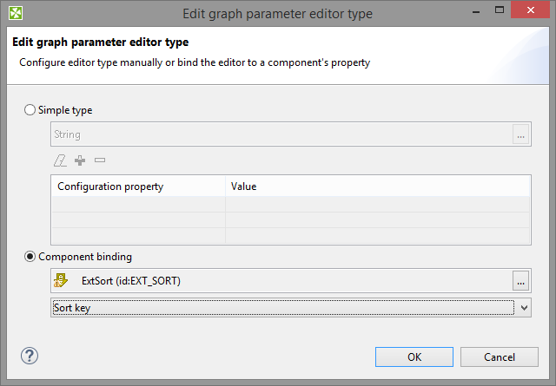The width and height of the screenshot is (556, 386).
Task: Select the Component binding radio button
Action: [31, 257]
